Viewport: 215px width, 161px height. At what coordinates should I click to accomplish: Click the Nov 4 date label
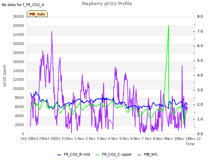[x=105, y=139]
